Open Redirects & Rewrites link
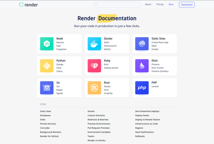Screen dimensions: 214x144 pos(98,120)
